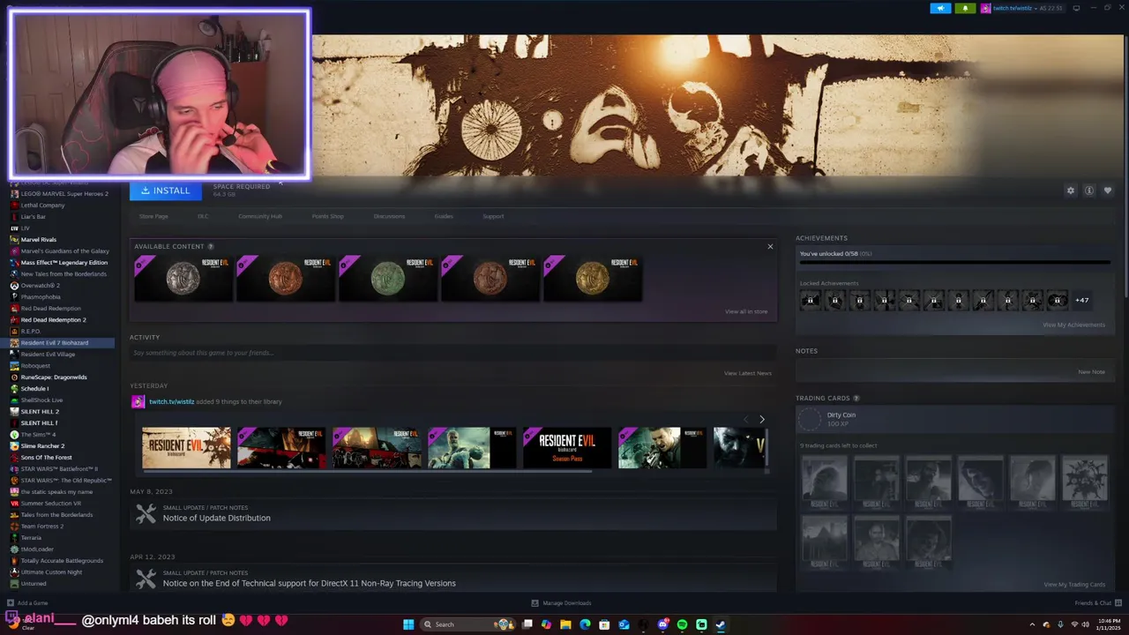
Task: Open the green coin DLC thumbnail
Action: 388,279
